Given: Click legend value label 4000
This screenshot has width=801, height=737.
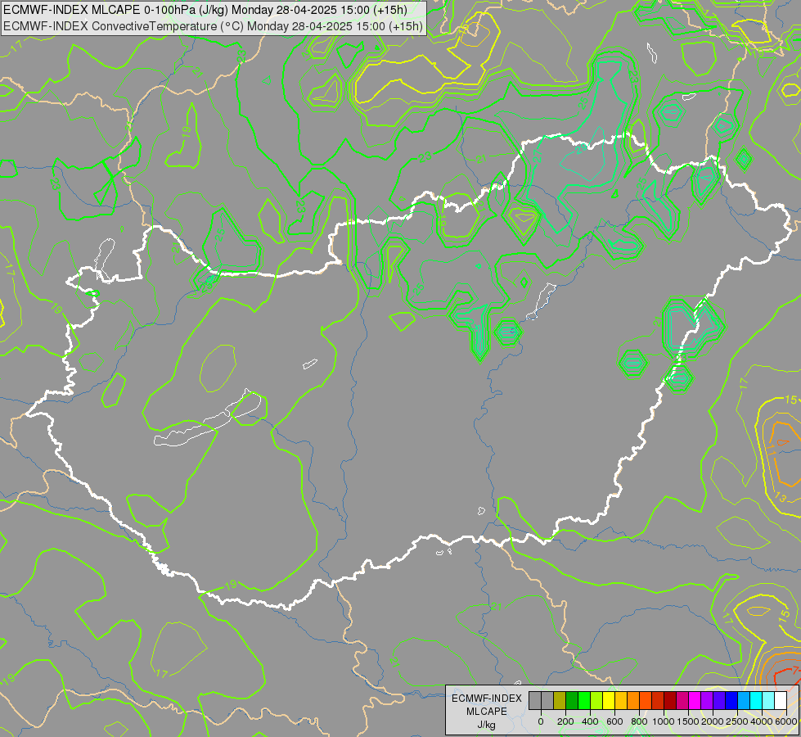Looking at the screenshot, I should [x=762, y=721].
